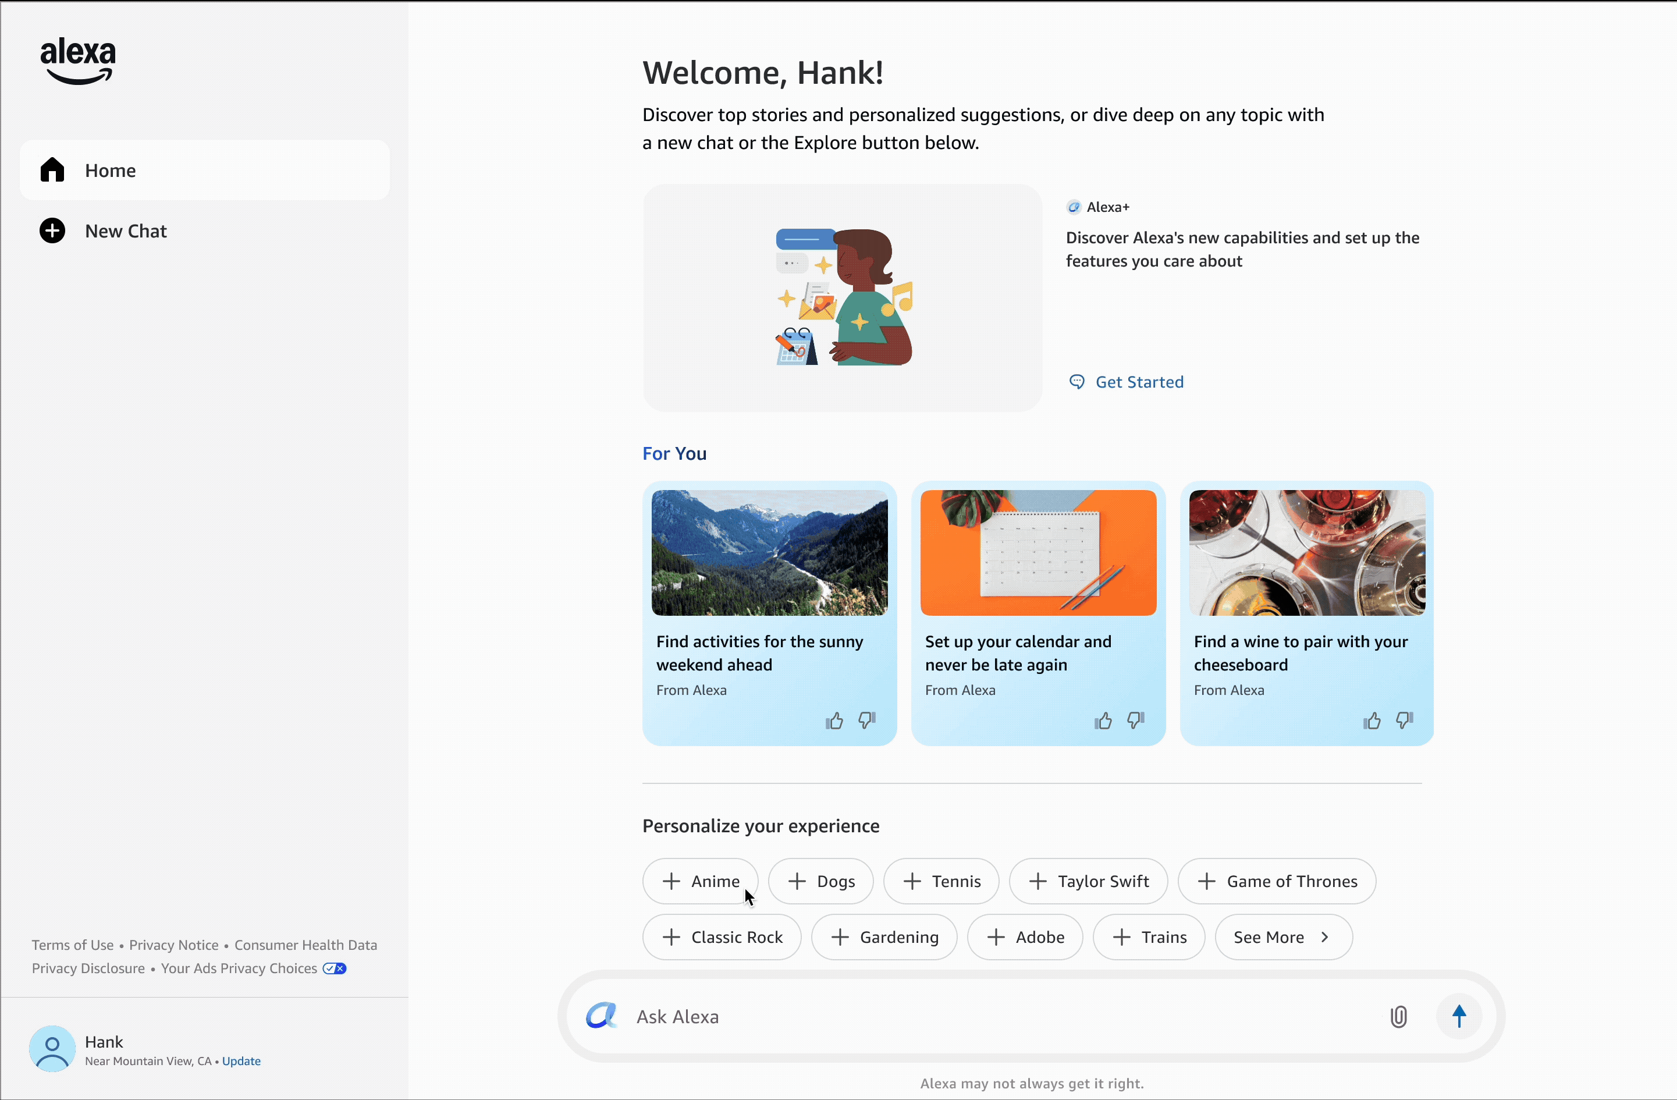Add Gardening interest chip
Screen dimensions: 1677x1100
click(884, 937)
